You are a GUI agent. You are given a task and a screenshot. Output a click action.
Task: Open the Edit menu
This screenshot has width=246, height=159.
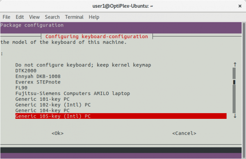(20, 17)
